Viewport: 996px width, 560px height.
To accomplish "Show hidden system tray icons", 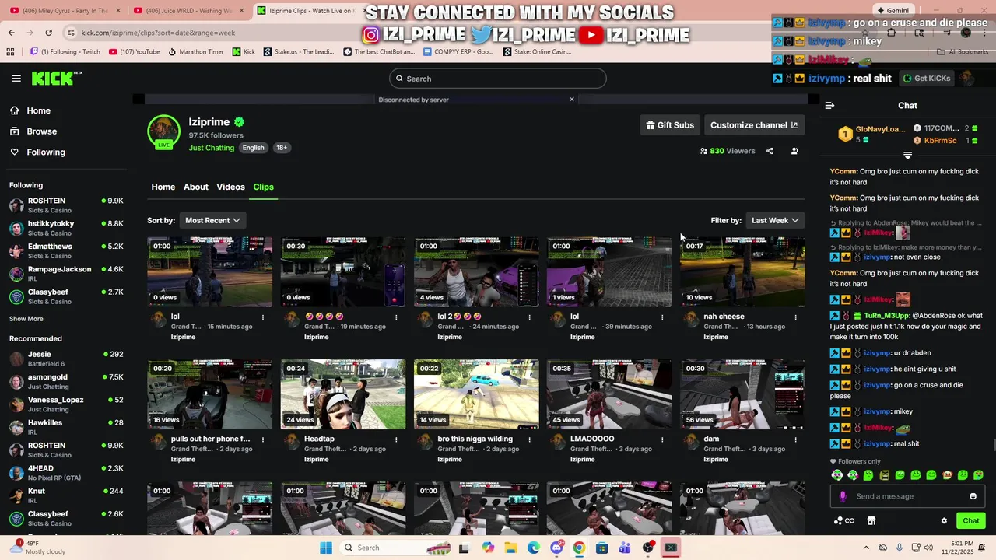I will (866, 548).
